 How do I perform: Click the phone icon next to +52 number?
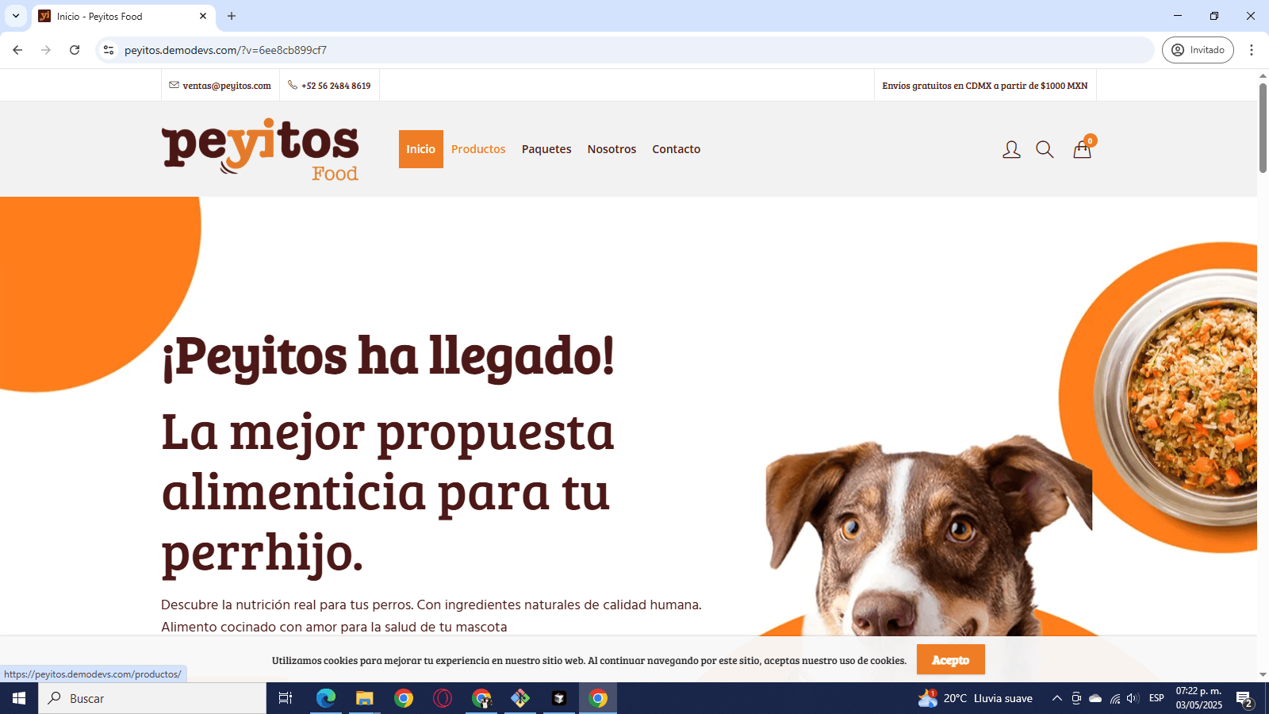(x=292, y=85)
